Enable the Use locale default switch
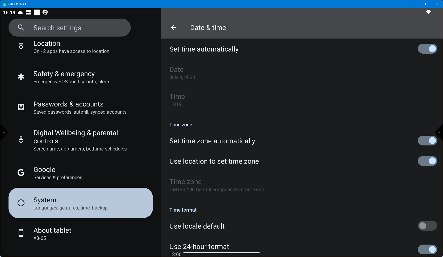The height and width of the screenshot is (257, 443). [x=427, y=226]
